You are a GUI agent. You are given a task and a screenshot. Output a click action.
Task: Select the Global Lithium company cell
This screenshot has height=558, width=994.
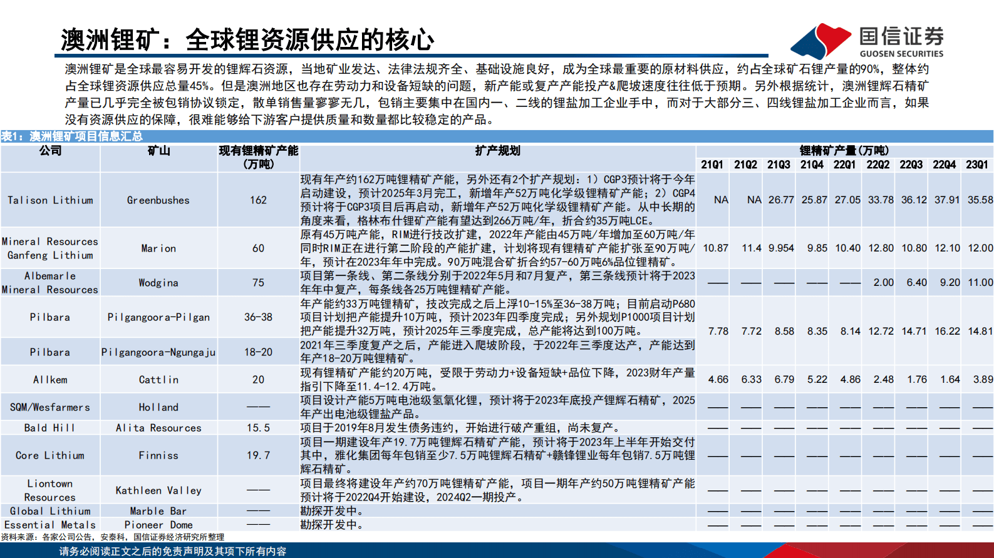point(50,511)
